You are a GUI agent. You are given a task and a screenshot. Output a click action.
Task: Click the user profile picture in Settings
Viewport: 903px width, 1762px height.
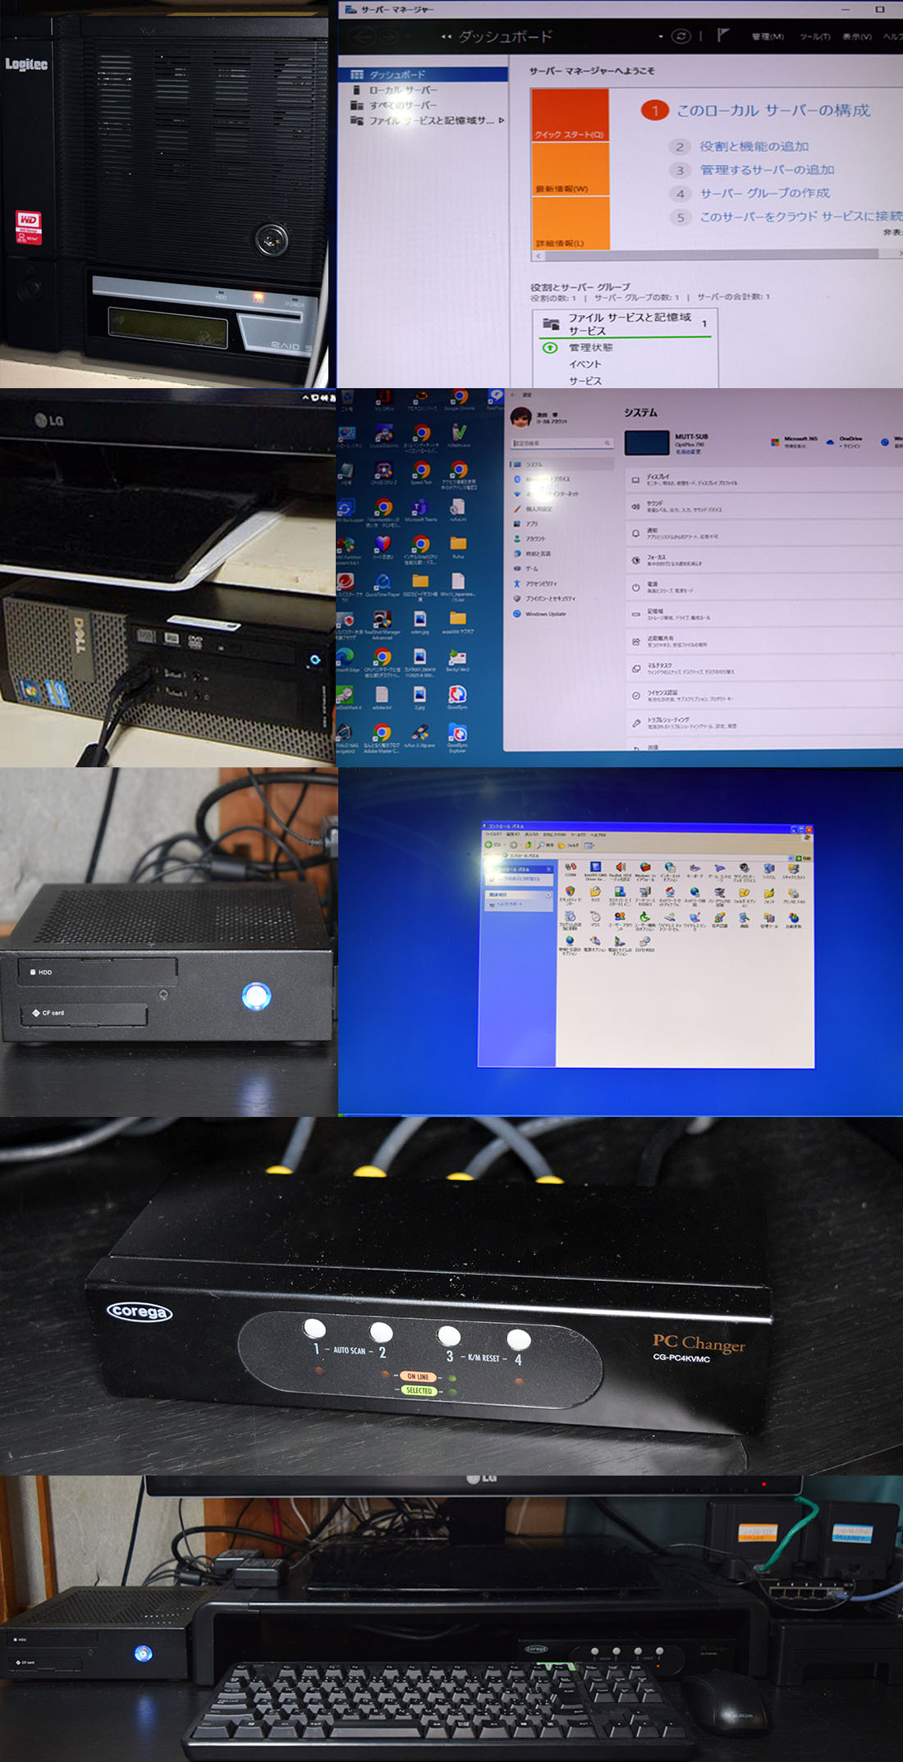point(521,418)
